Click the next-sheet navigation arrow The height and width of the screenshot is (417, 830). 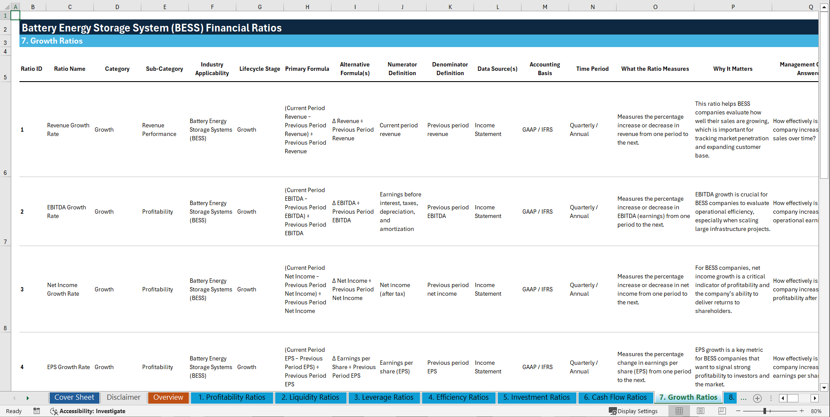tap(28, 398)
